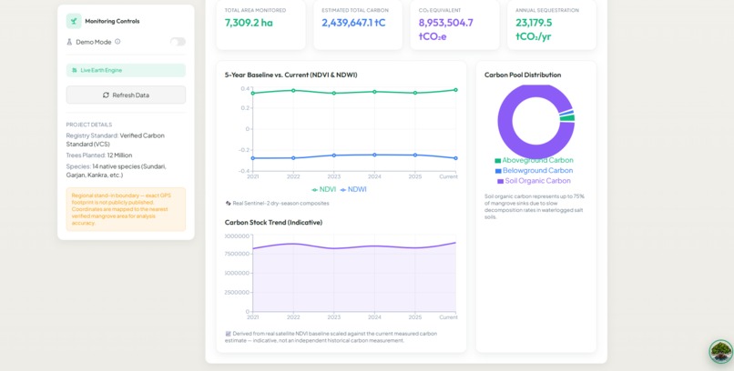Select the 8,953,504.7 tCO₂e value
The image size is (734, 371).
(445, 29)
